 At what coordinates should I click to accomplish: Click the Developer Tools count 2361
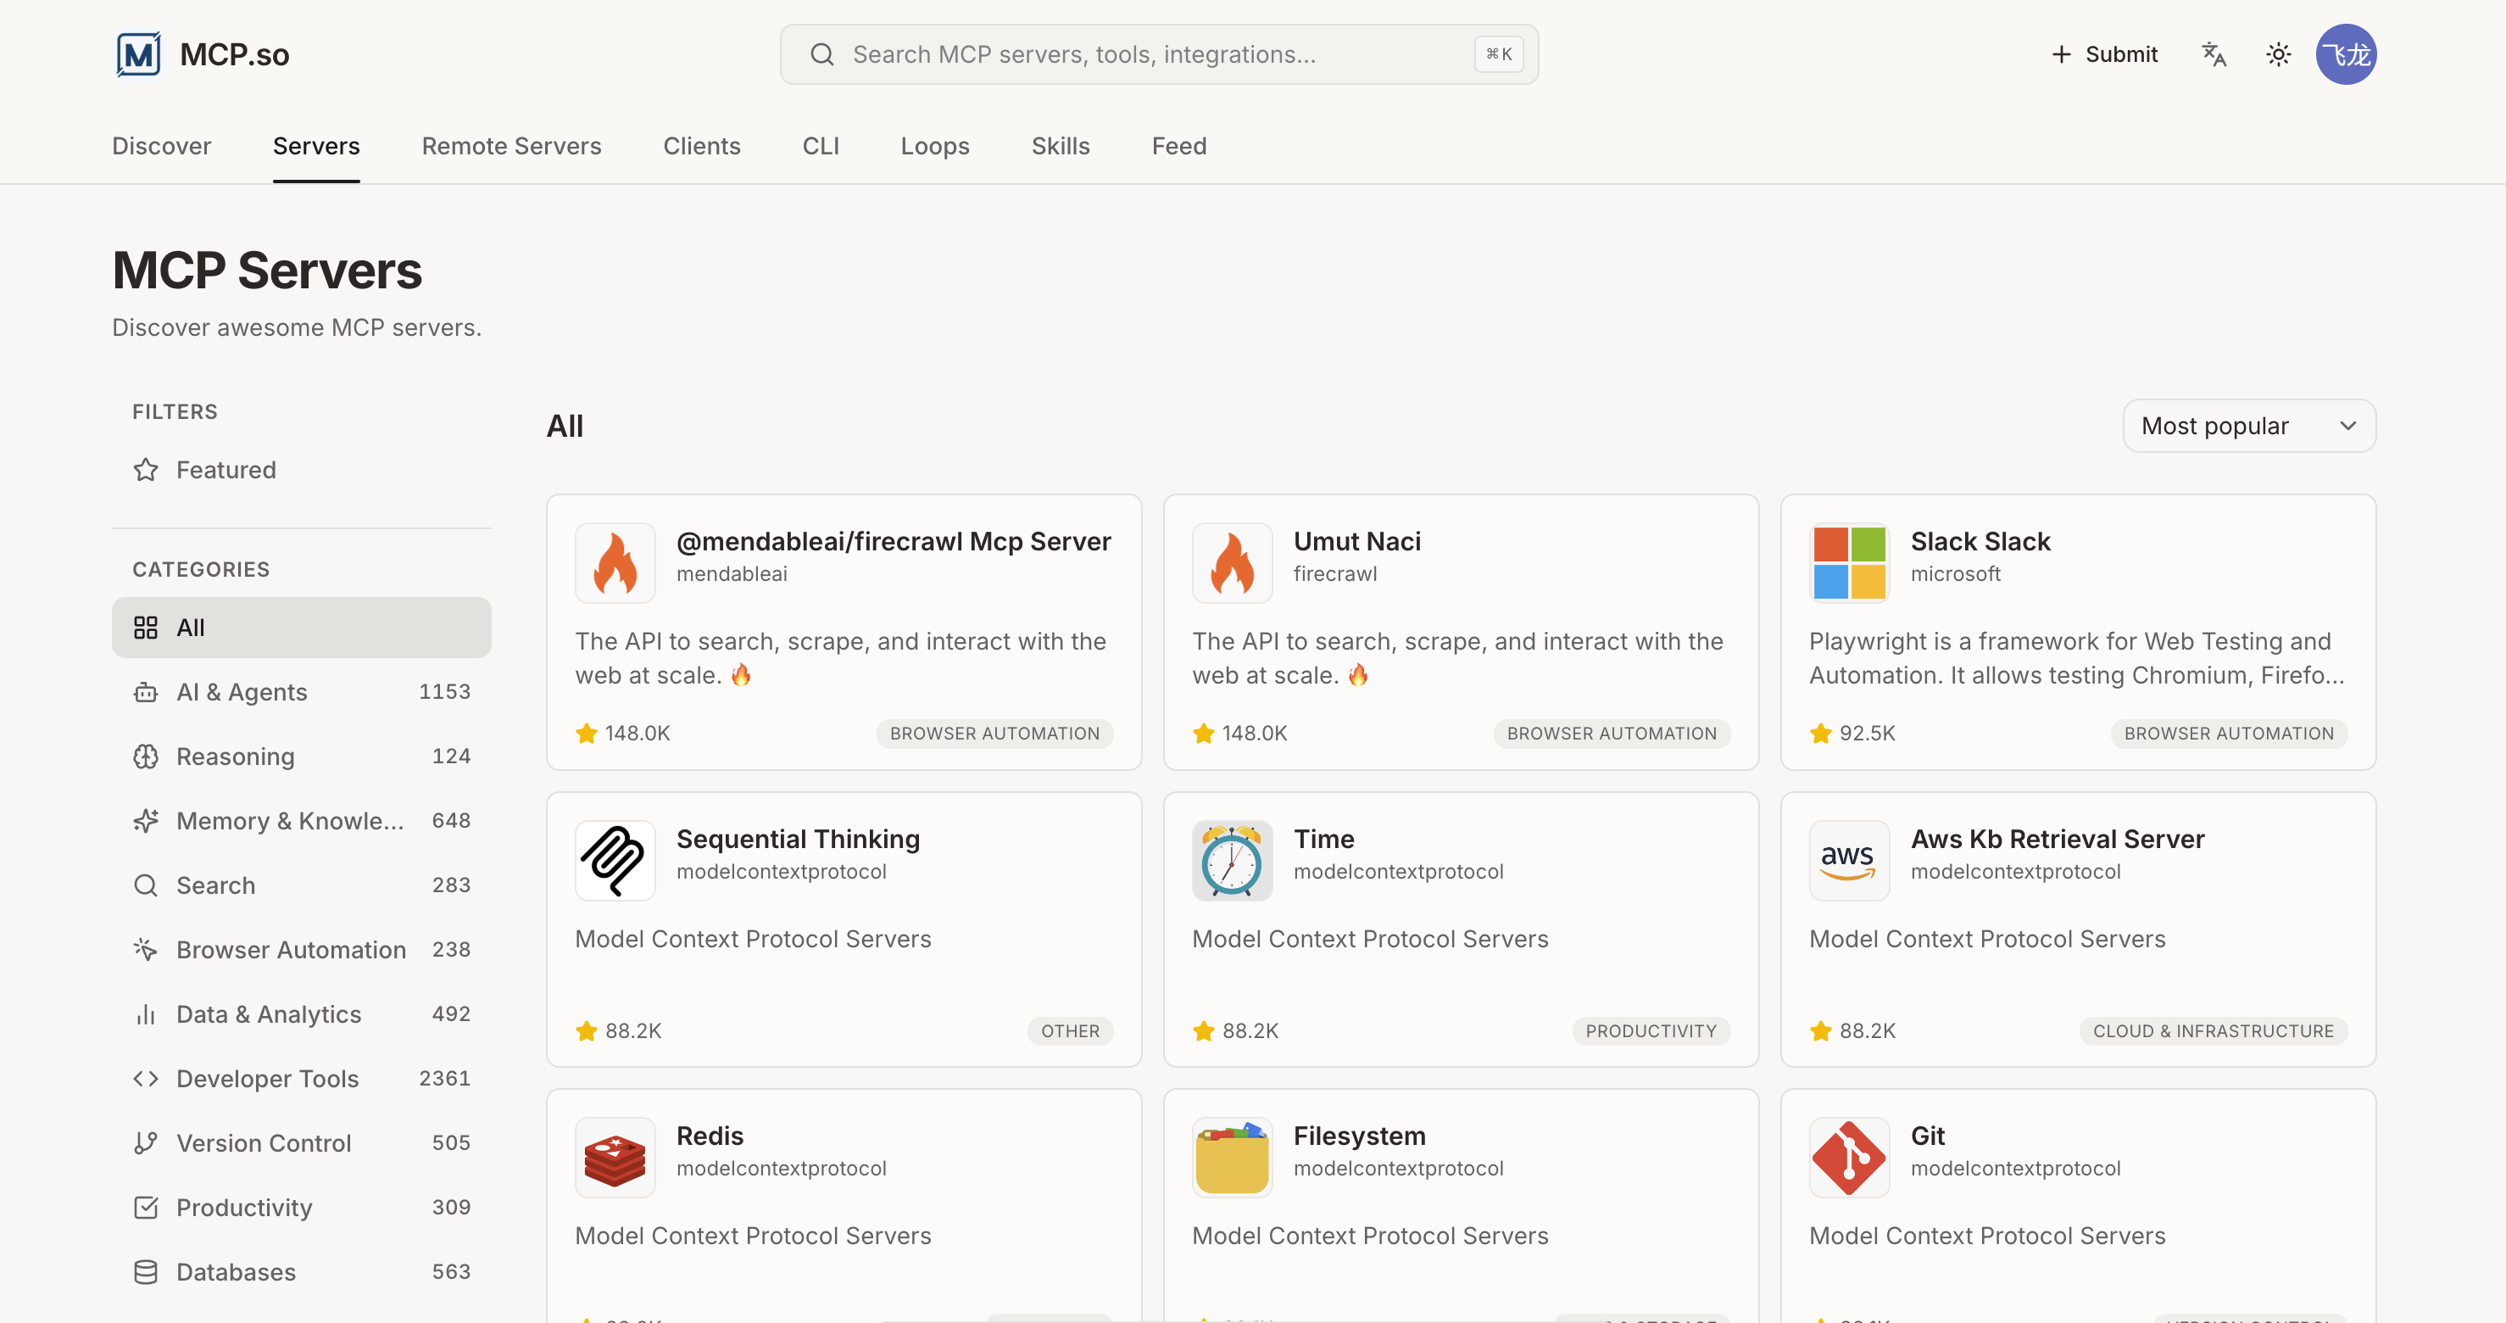tap(444, 1079)
